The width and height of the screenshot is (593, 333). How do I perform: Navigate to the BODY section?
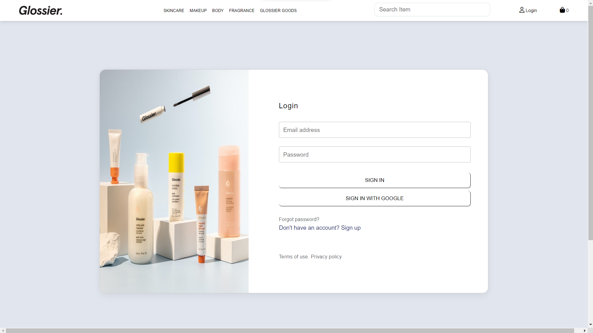click(x=218, y=10)
